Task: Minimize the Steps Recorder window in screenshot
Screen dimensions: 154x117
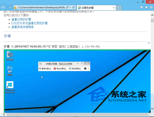Action: tap(78, 64)
